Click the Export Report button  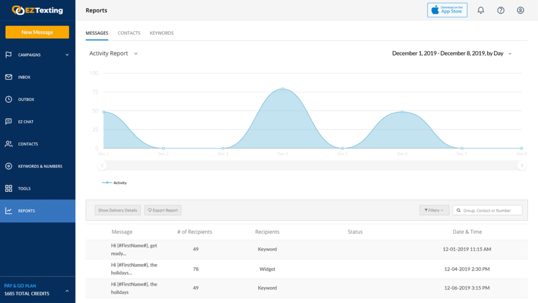click(163, 210)
